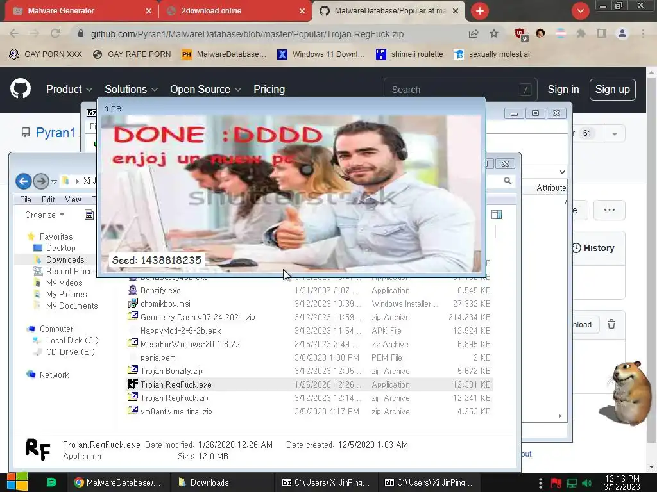The height and width of the screenshot is (492, 657).
Task: Open the tab search dropdown button
Action: (580, 11)
